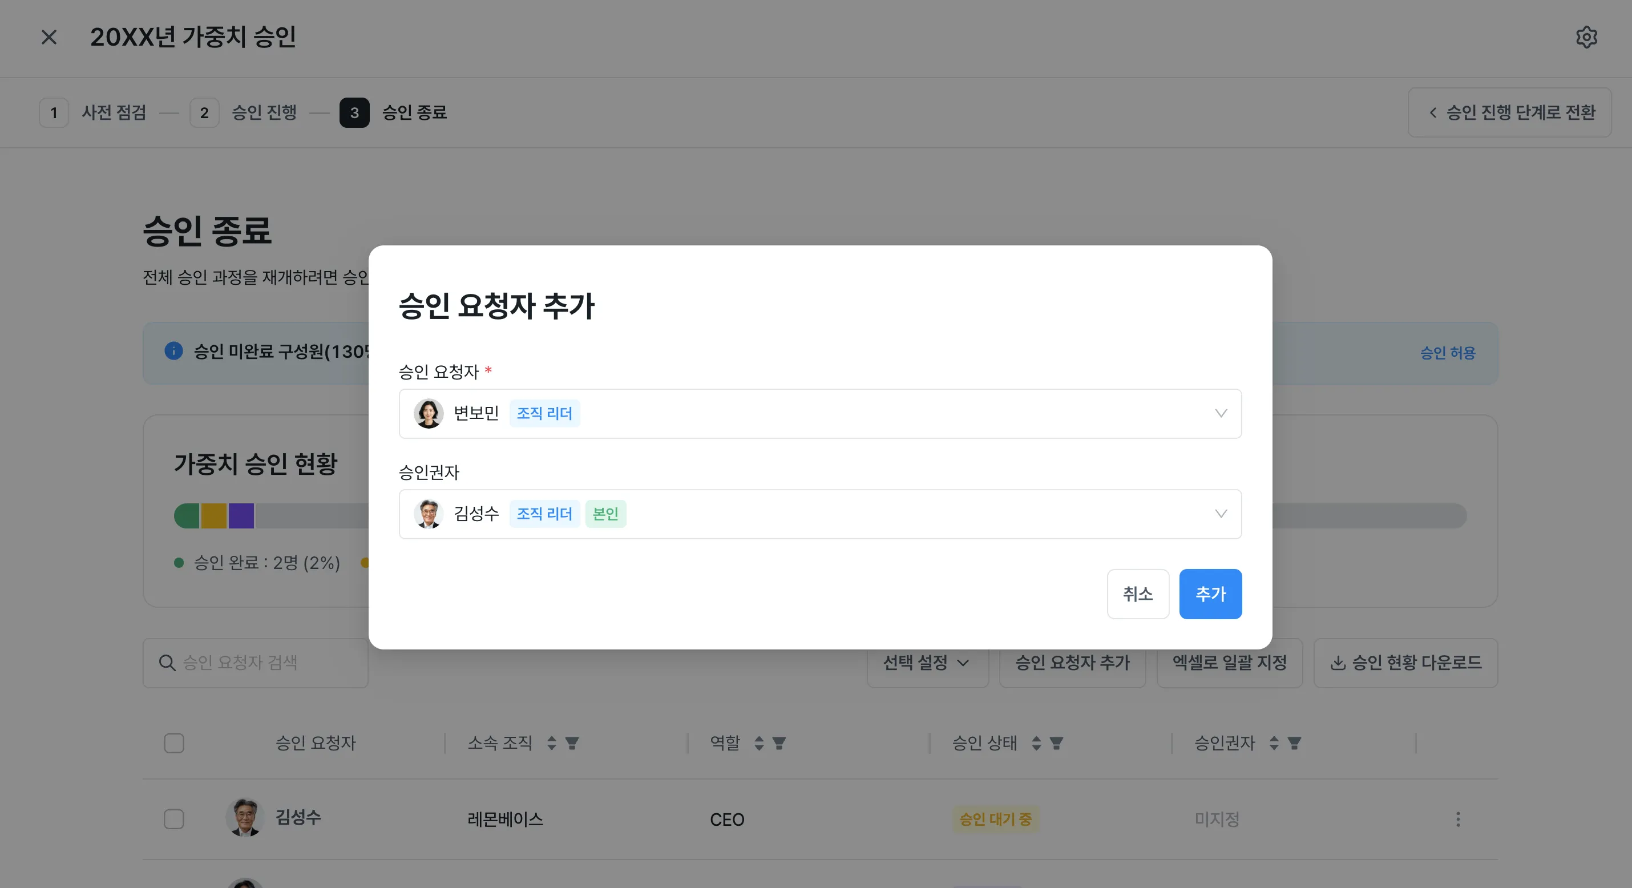Expand the 승인 요청자 dropdown showing 변보민
The width and height of the screenshot is (1632, 888).
820,413
